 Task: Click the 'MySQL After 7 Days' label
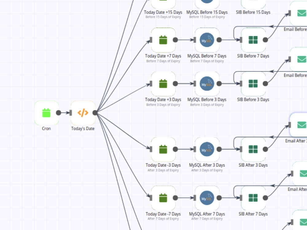(207, 214)
